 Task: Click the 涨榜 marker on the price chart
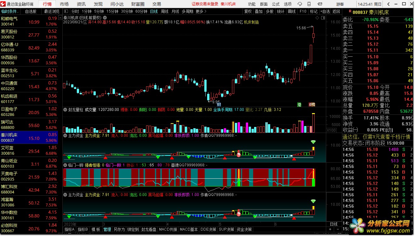(x=312, y=104)
